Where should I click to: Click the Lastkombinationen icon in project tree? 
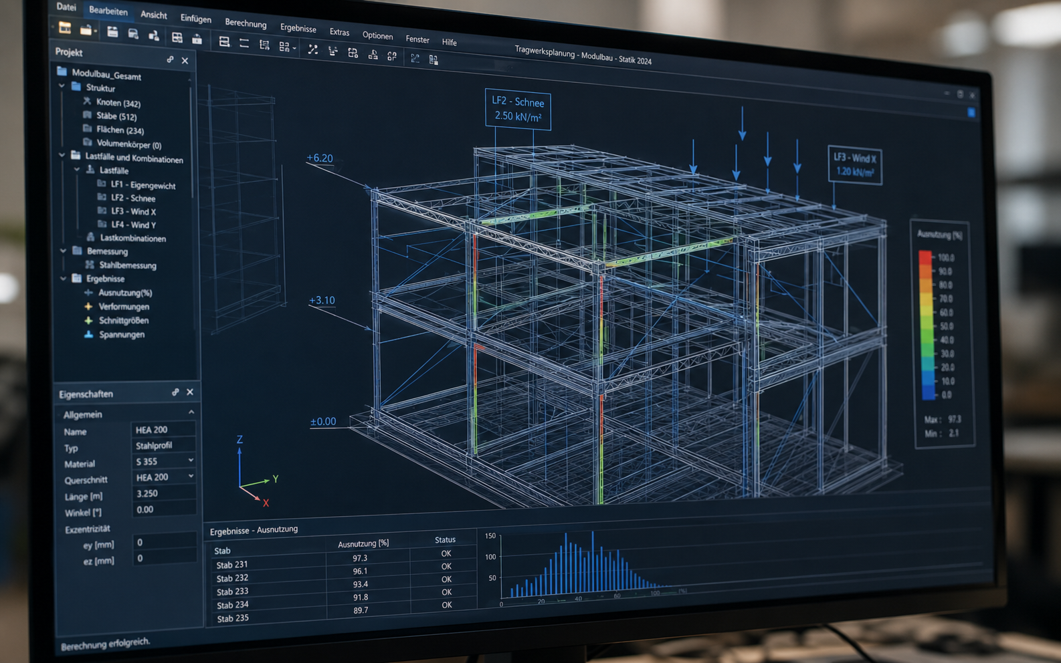click(x=90, y=237)
